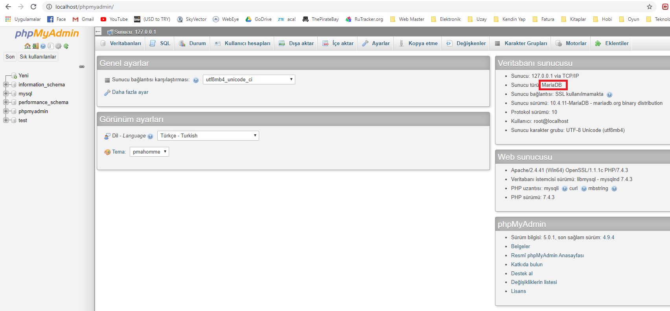670x311 pixels.
Task: Click the collapse-arrow icon left of Sunucu breadcrumb
Action: [x=98, y=32]
